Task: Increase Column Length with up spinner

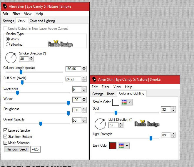Action: 84,67
